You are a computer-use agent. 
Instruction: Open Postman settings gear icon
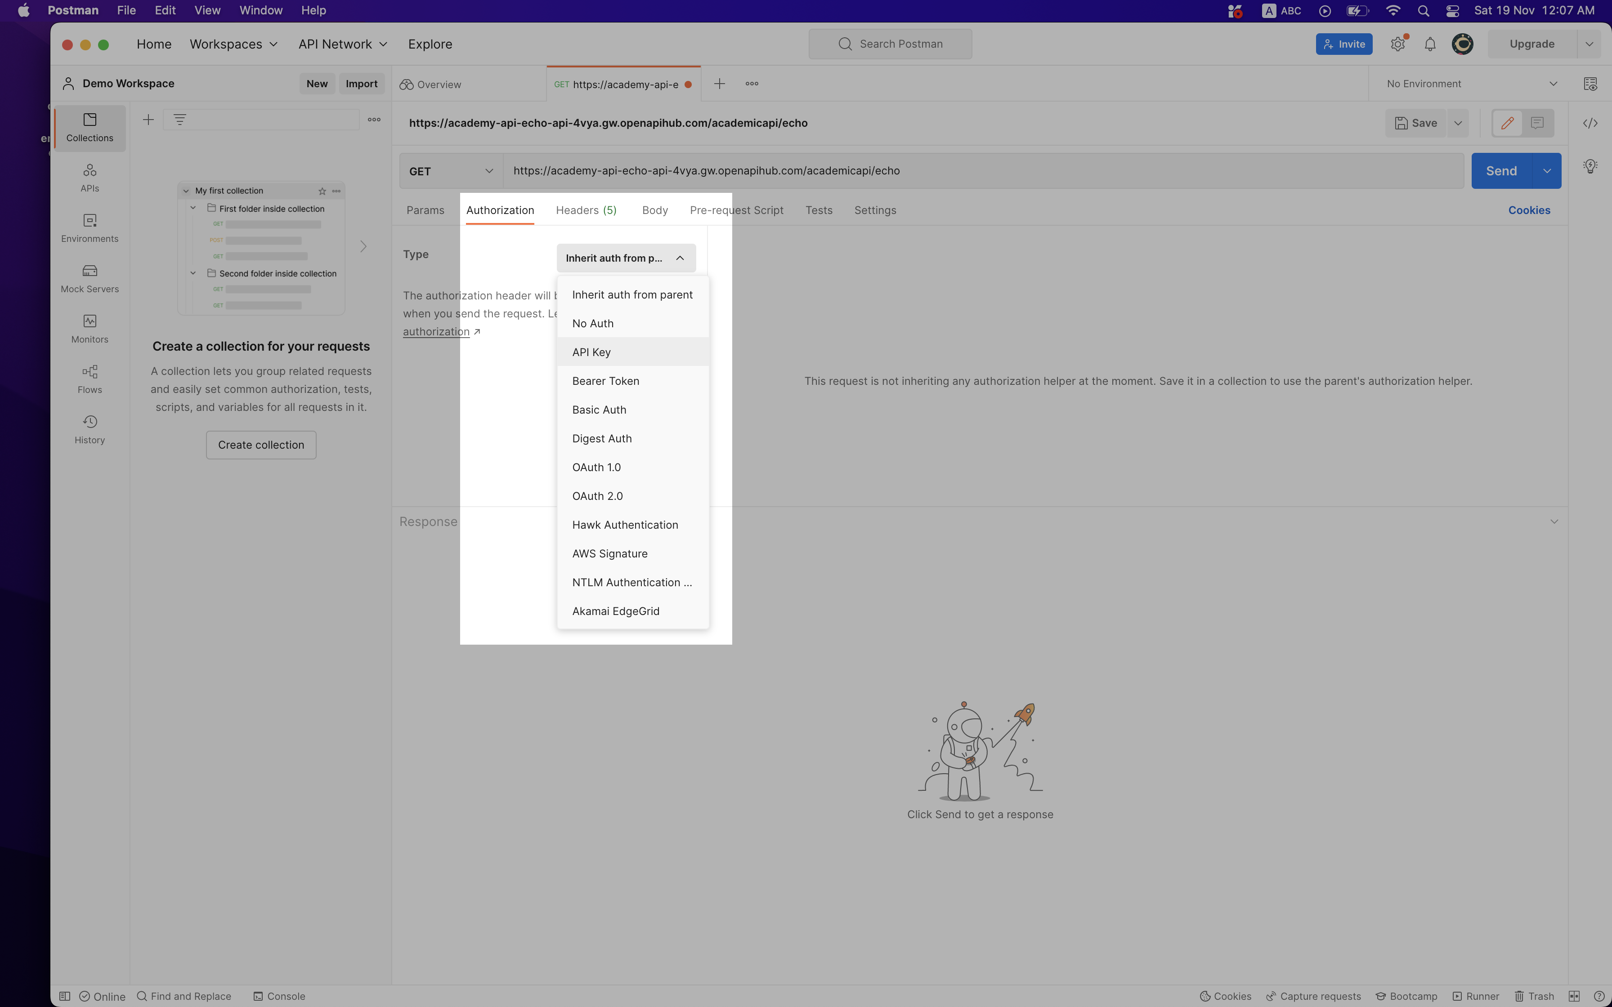pyautogui.click(x=1397, y=44)
